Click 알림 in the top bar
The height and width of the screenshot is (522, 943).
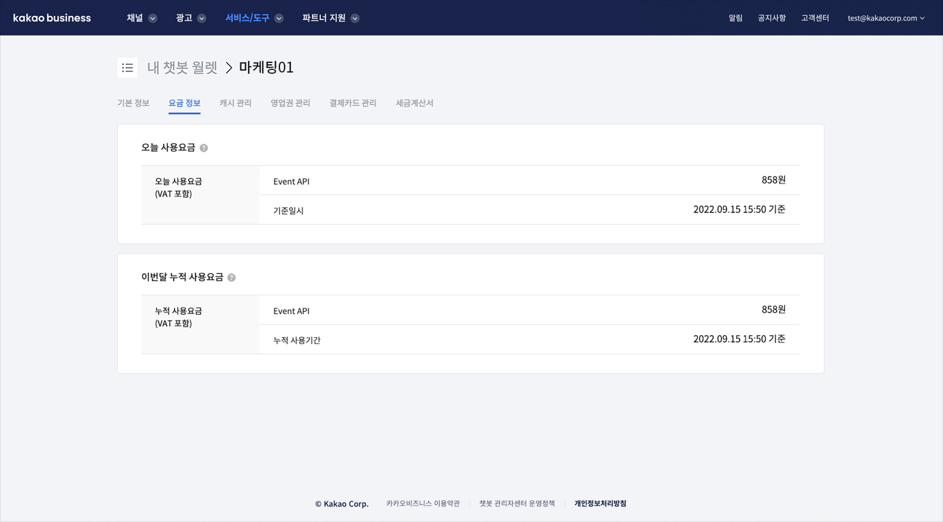pos(735,18)
